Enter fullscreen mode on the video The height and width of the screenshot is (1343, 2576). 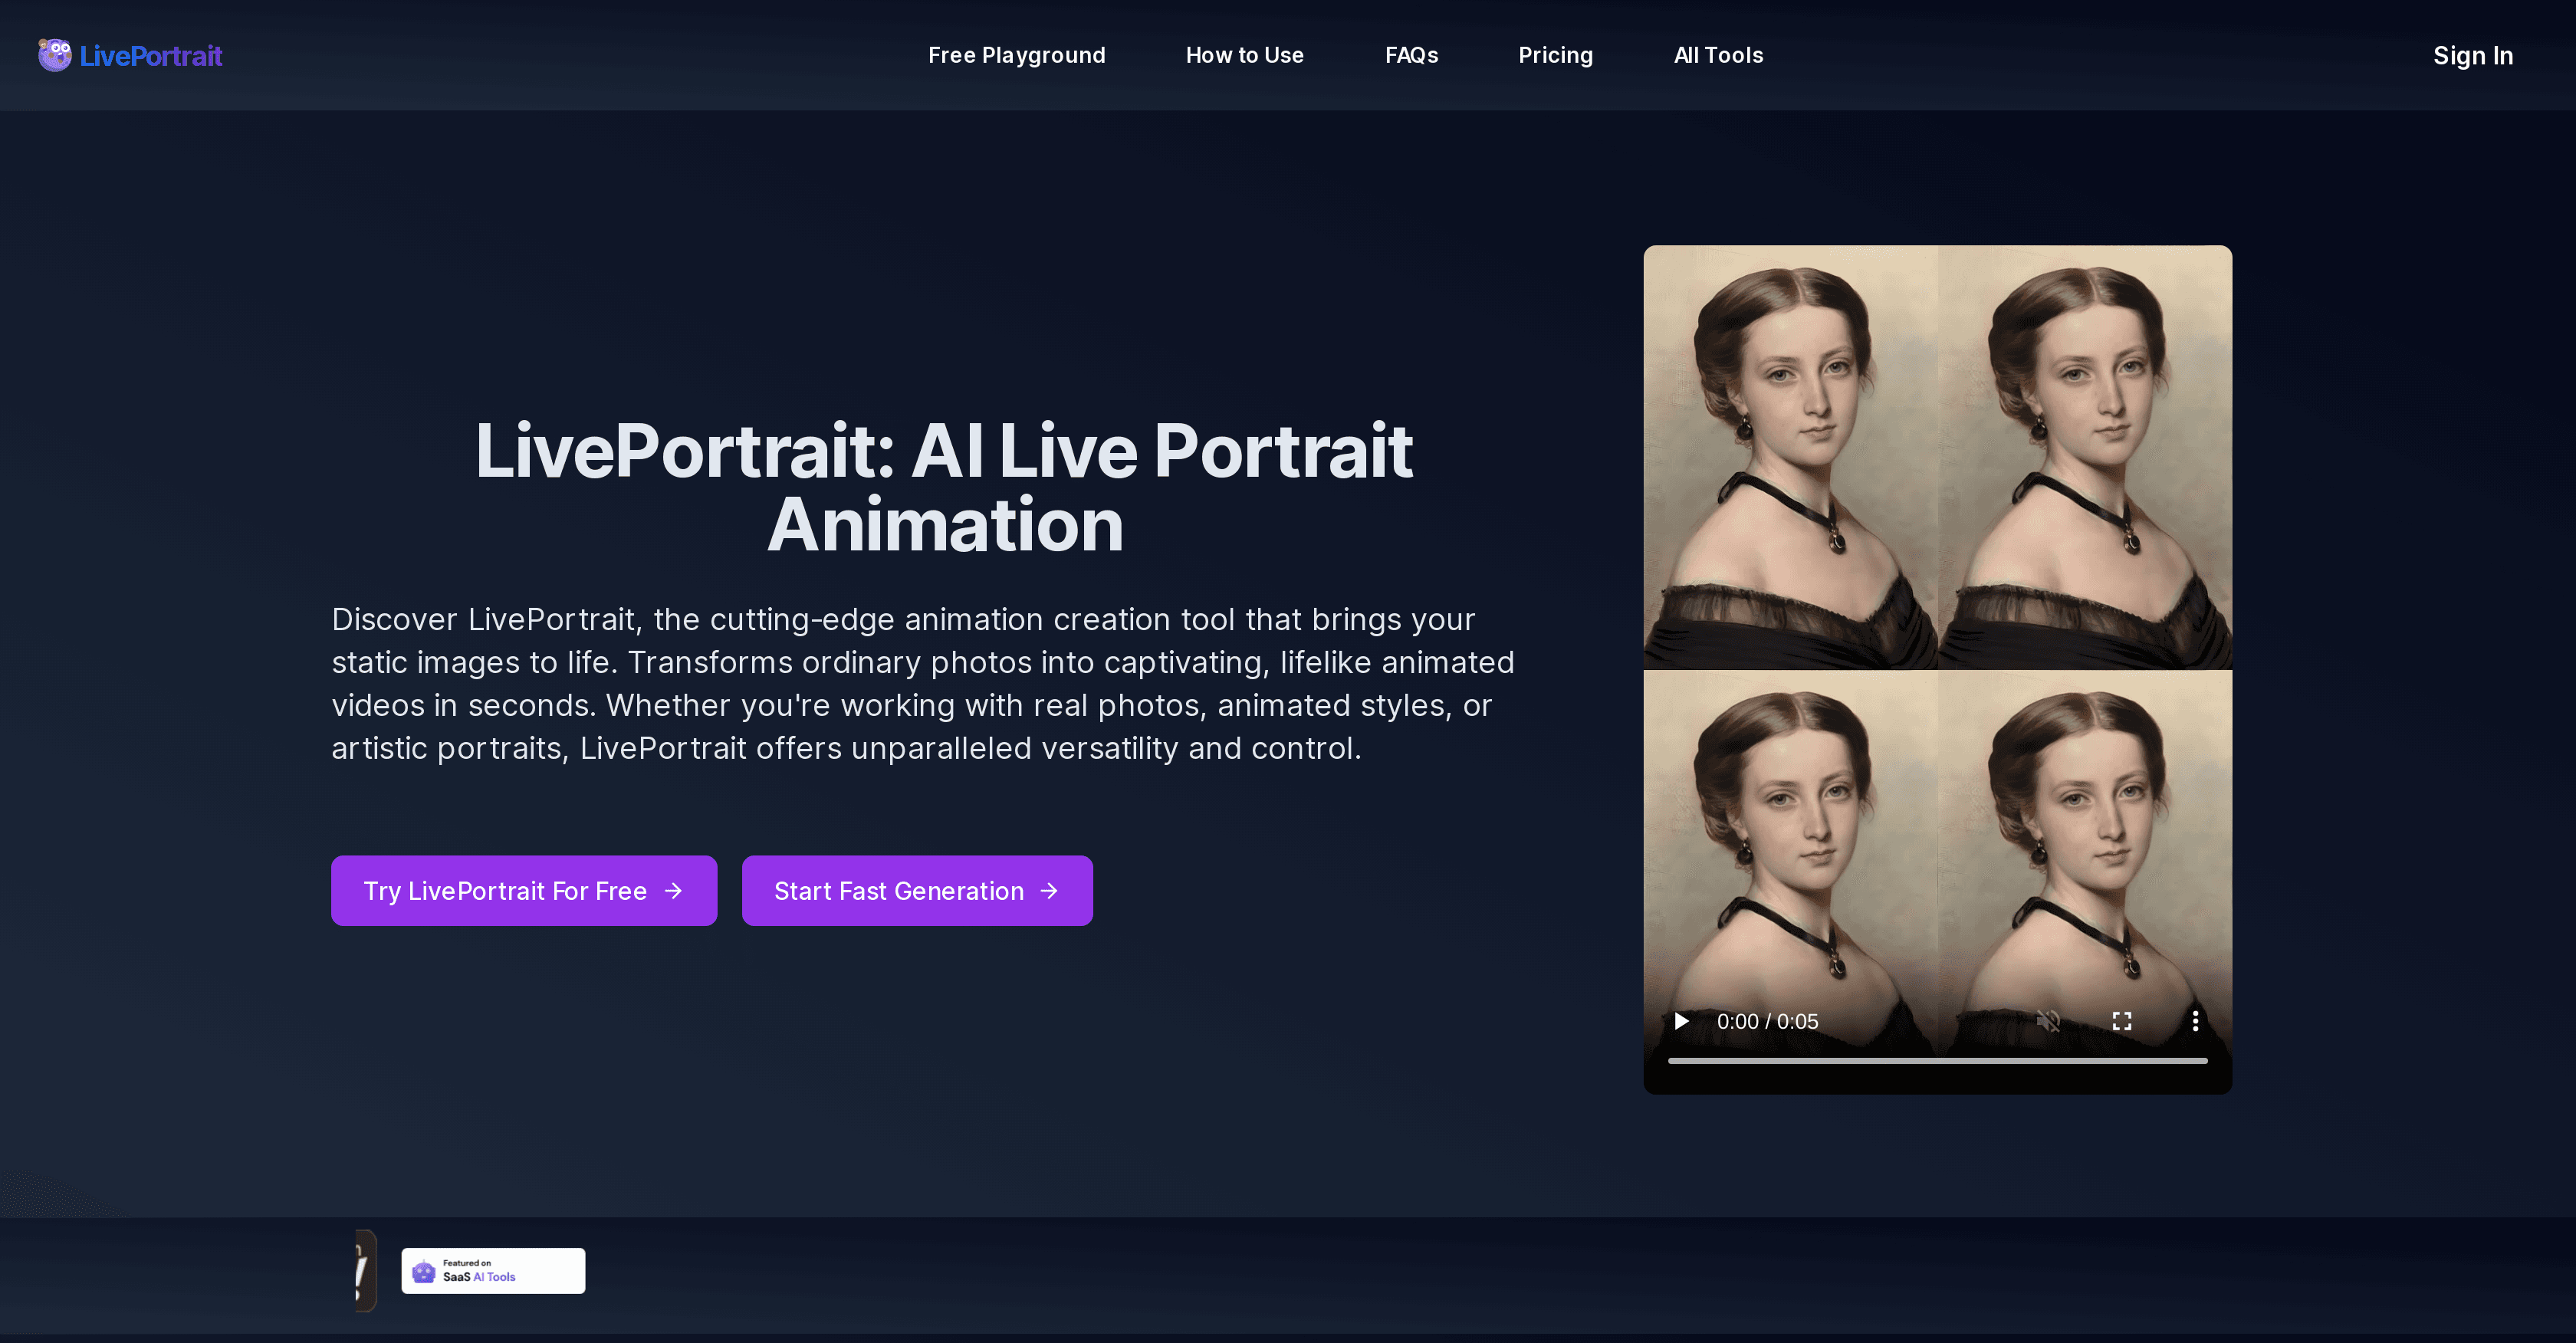pos(2122,1020)
